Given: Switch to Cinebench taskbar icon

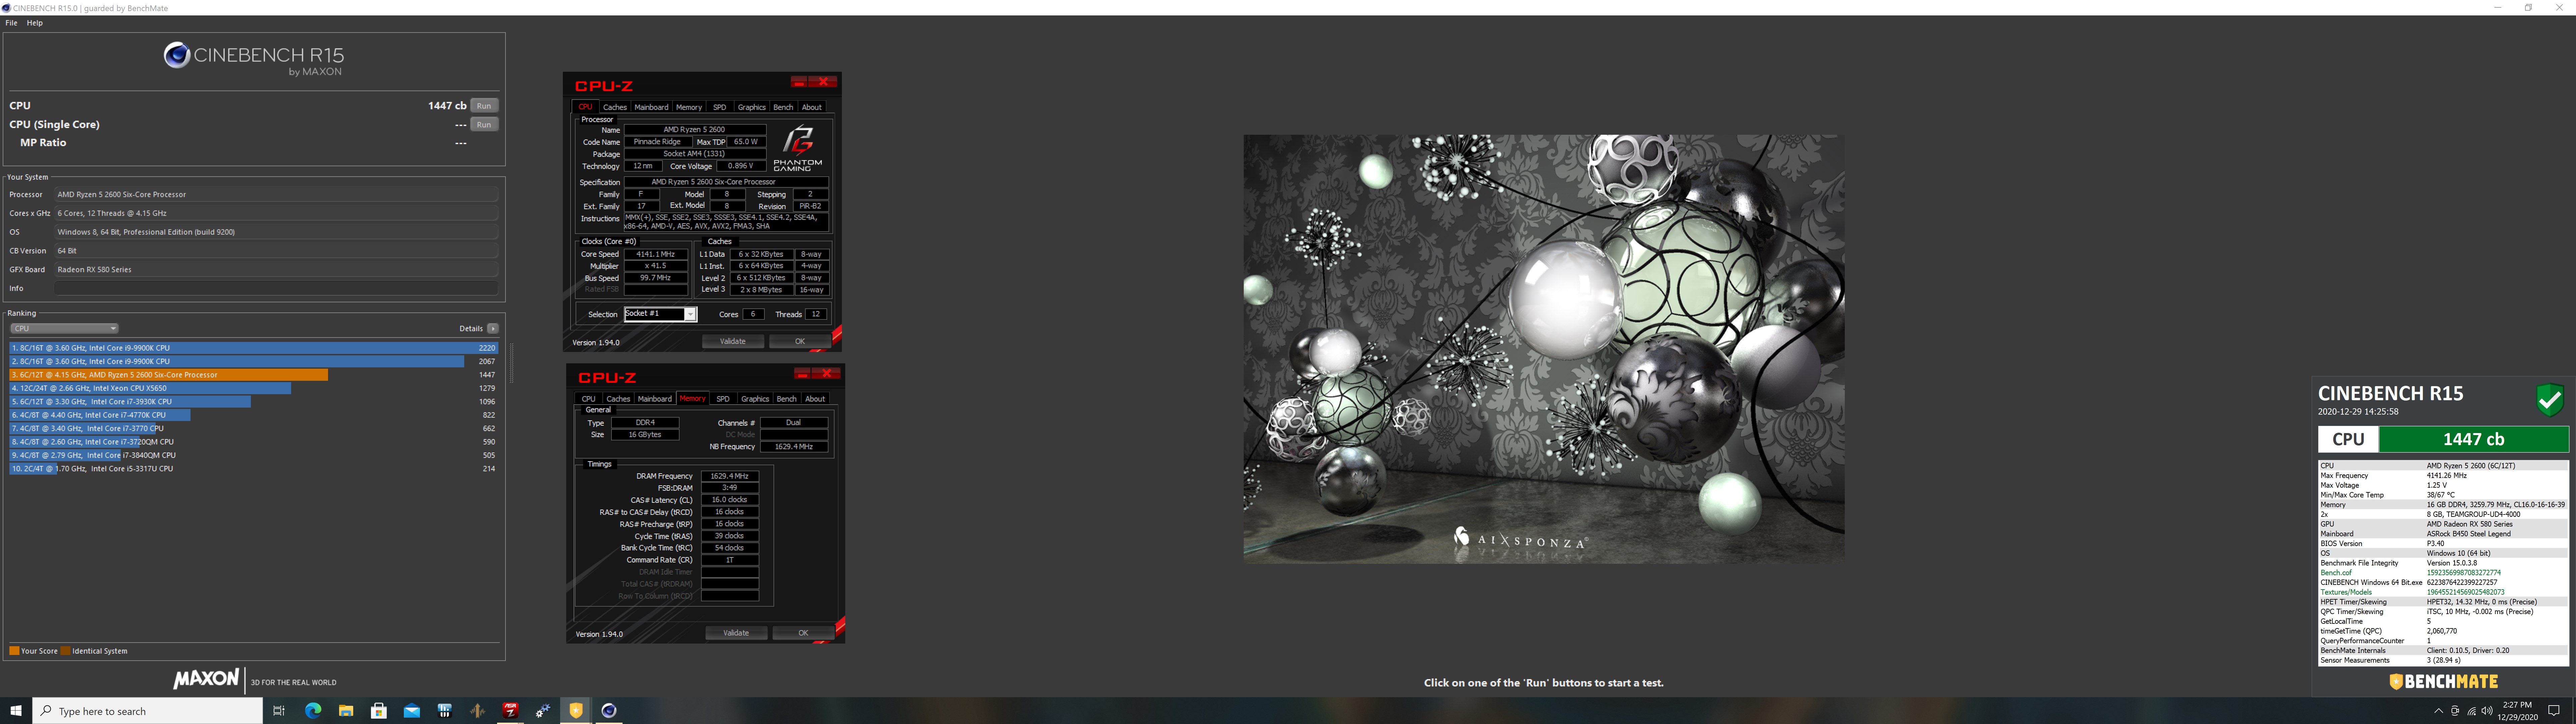Looking at the screenshot, I should [x=609, y=711].
